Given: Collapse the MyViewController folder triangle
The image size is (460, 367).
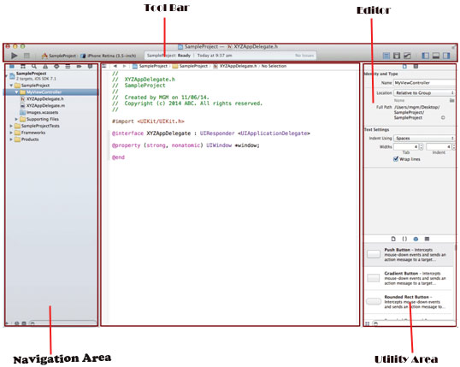Looking at the screenshot, I should coord(16,92).
